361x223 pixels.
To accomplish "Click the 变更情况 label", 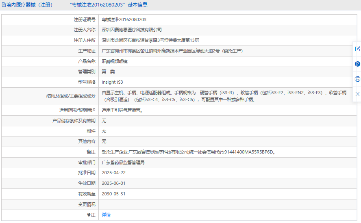I will (x=87, y=205).
